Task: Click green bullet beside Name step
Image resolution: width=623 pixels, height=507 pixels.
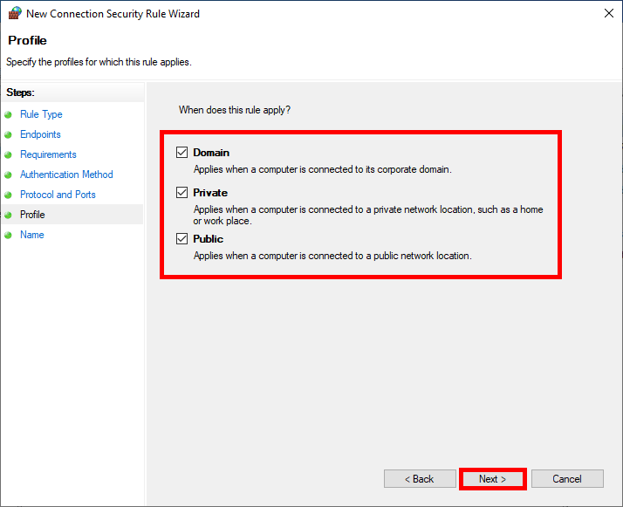Action: point(9,235)
